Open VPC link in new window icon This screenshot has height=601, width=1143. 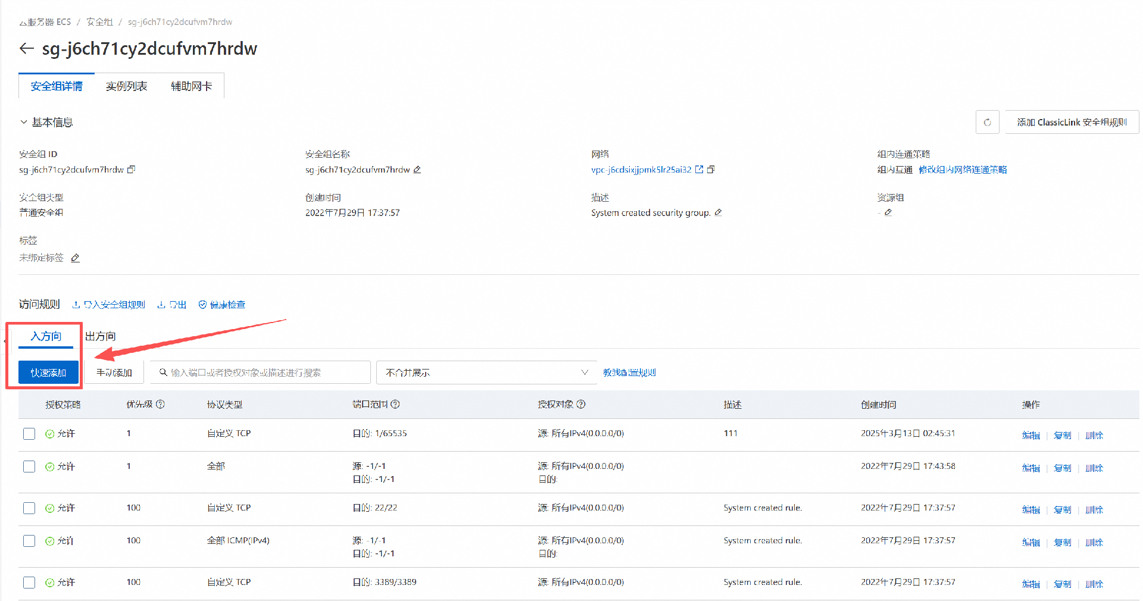click(699, 170)
